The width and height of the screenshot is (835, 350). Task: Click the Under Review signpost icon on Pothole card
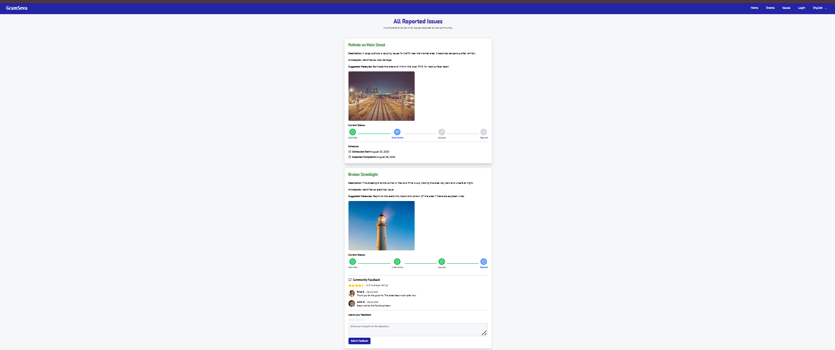397,132
